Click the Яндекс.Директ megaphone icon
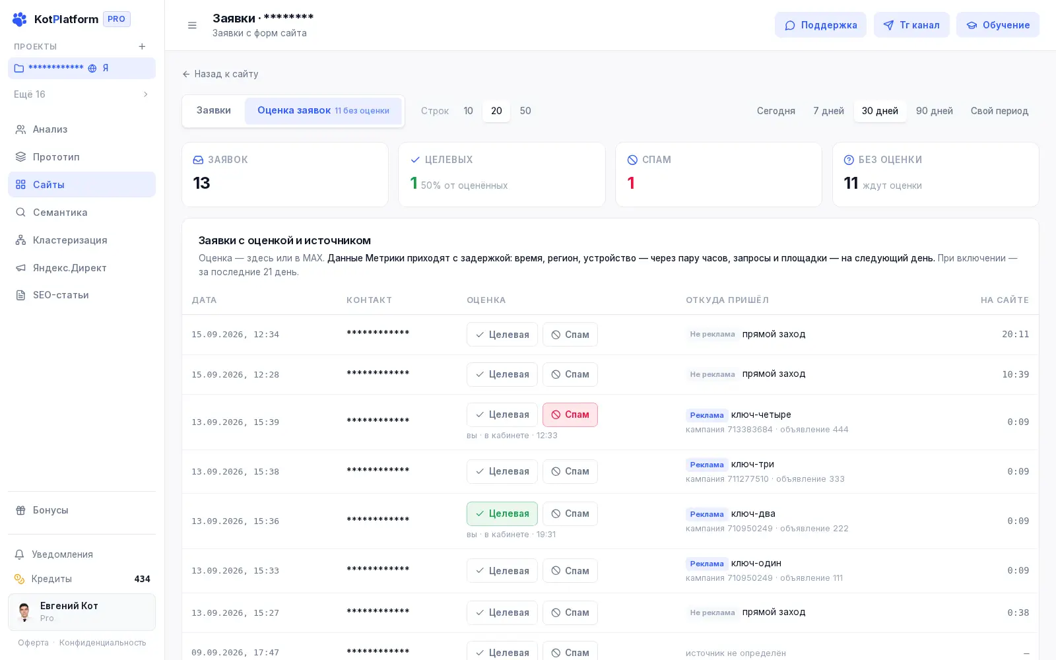Viewport: 1056px width, 660px height. [20, 268]
